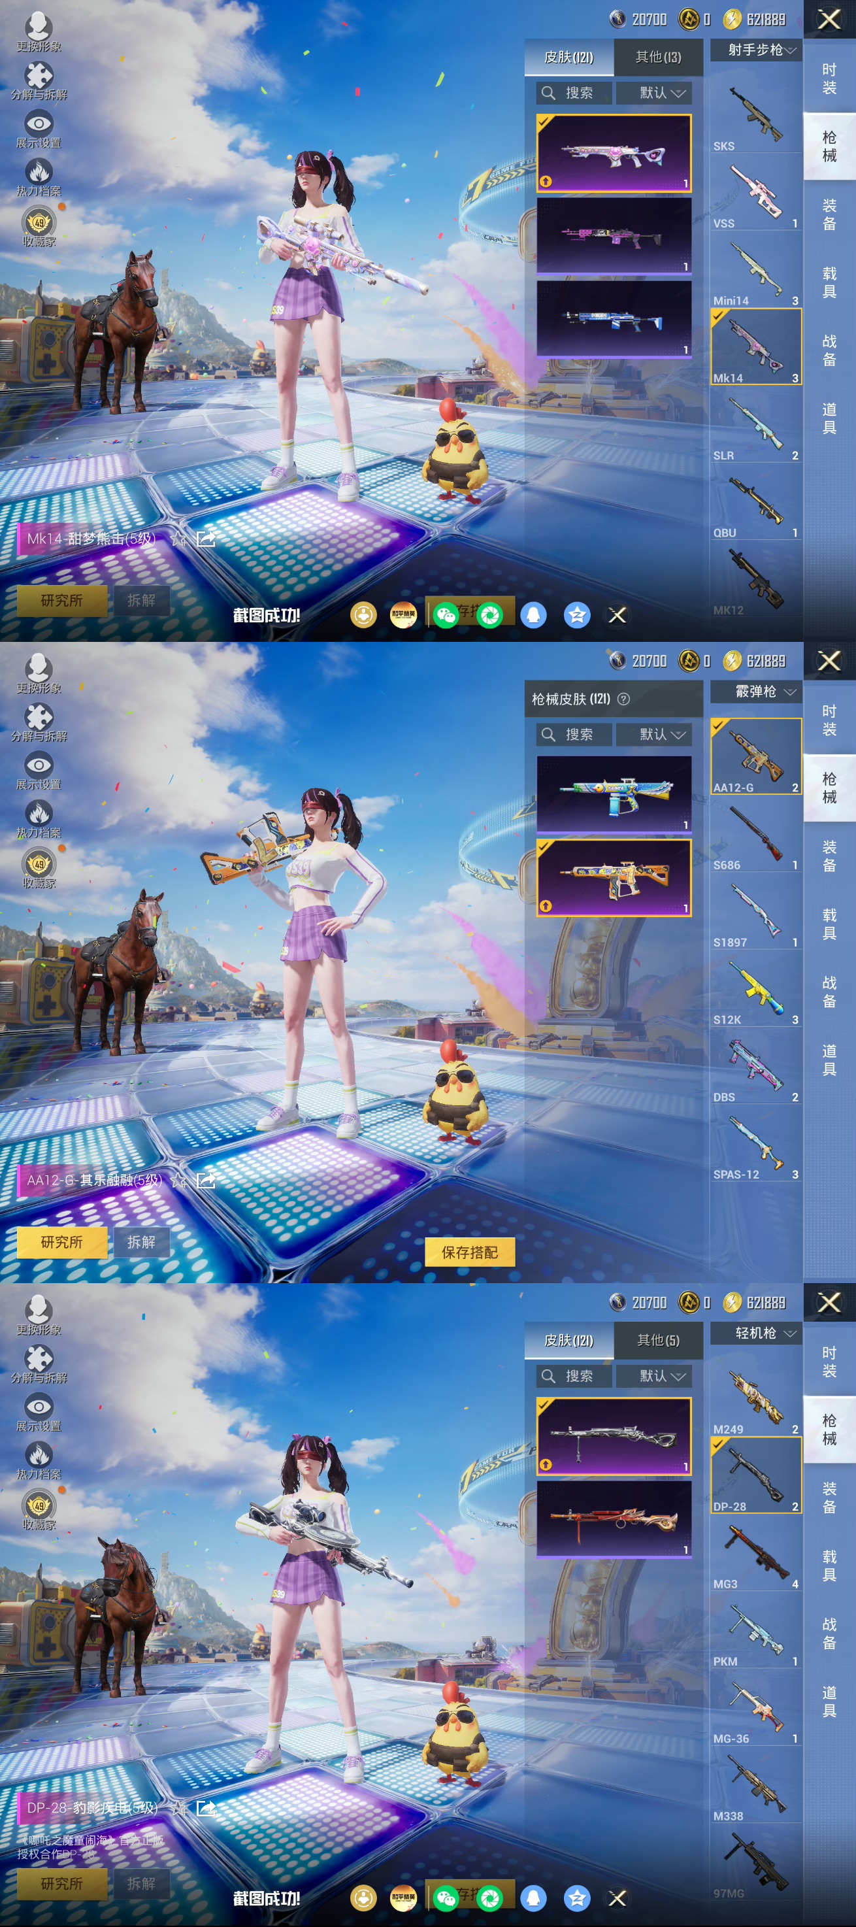Switch to the 其他(13) tab
856x1927 pixels.
(659, 57)
